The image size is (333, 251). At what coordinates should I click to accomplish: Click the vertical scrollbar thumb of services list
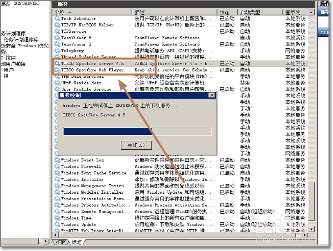(x=311, y=201)
